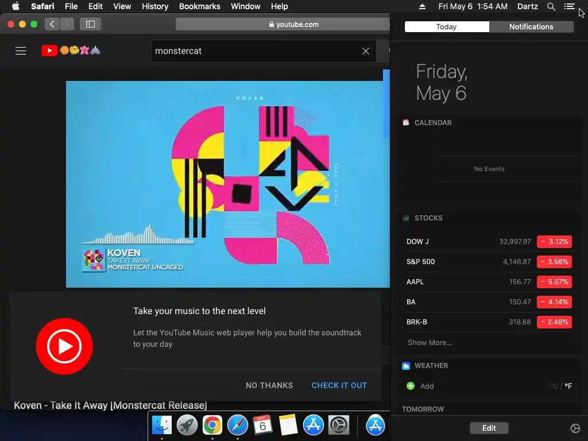Switch to the Today tab
Viewport: 588px width, 441px height.
447,26
